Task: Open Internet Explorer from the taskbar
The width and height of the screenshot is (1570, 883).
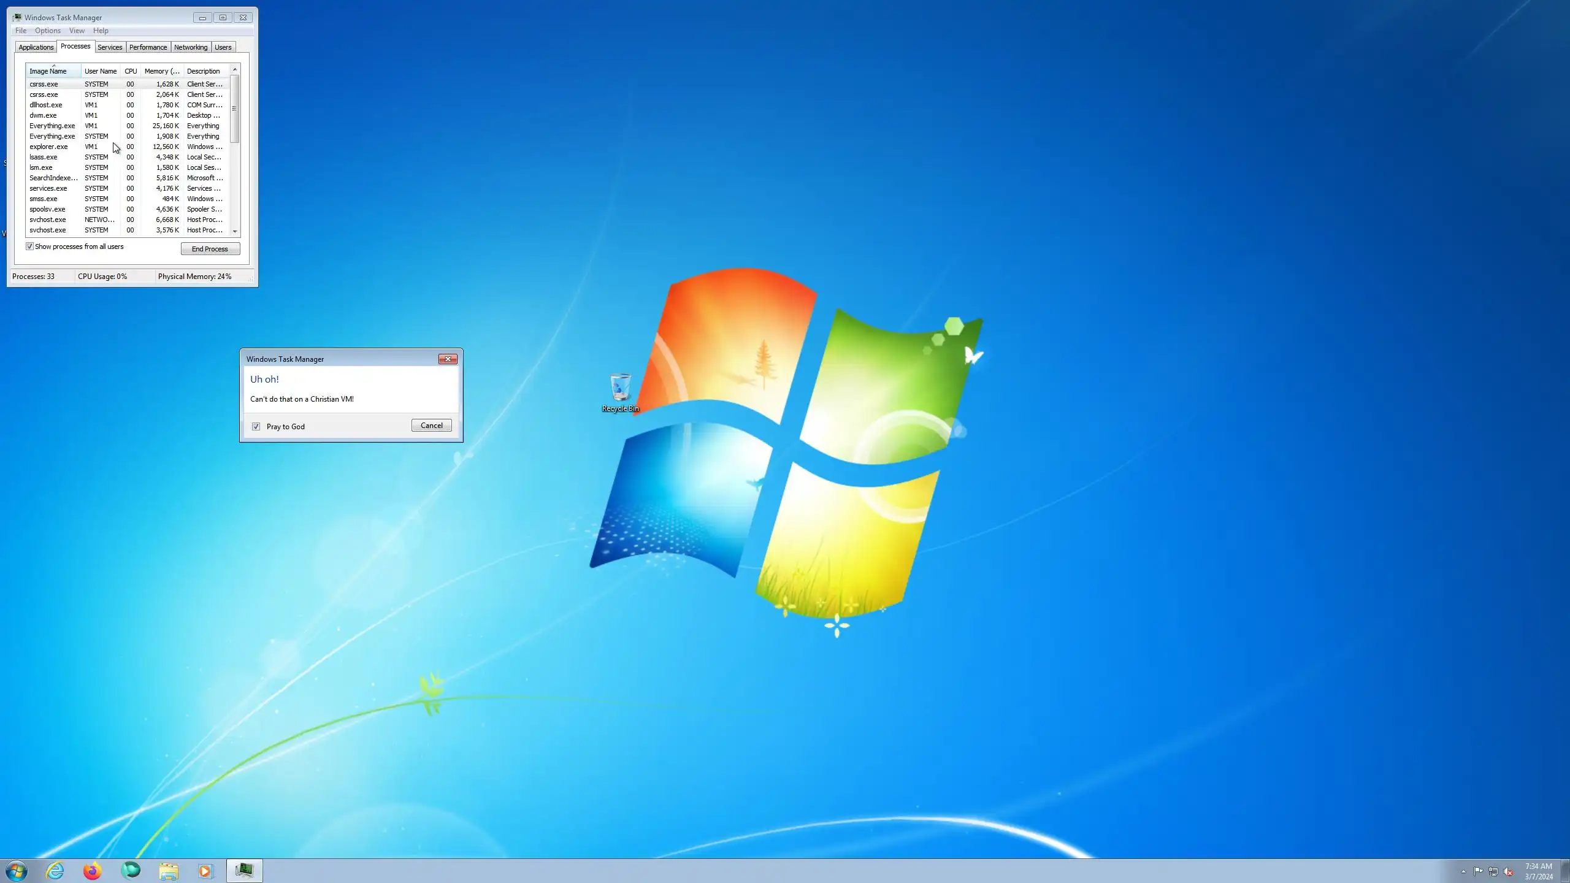Action: [x=55, y=870]
